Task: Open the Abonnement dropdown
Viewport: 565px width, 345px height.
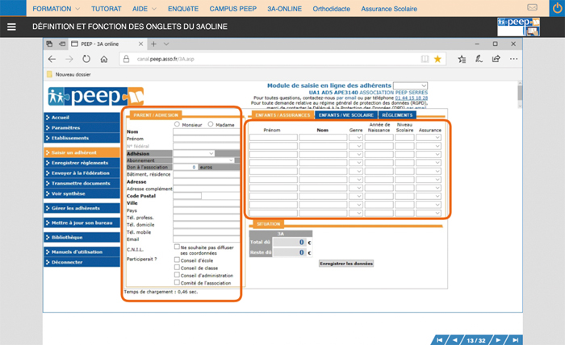Action: [x=231, y=160]
